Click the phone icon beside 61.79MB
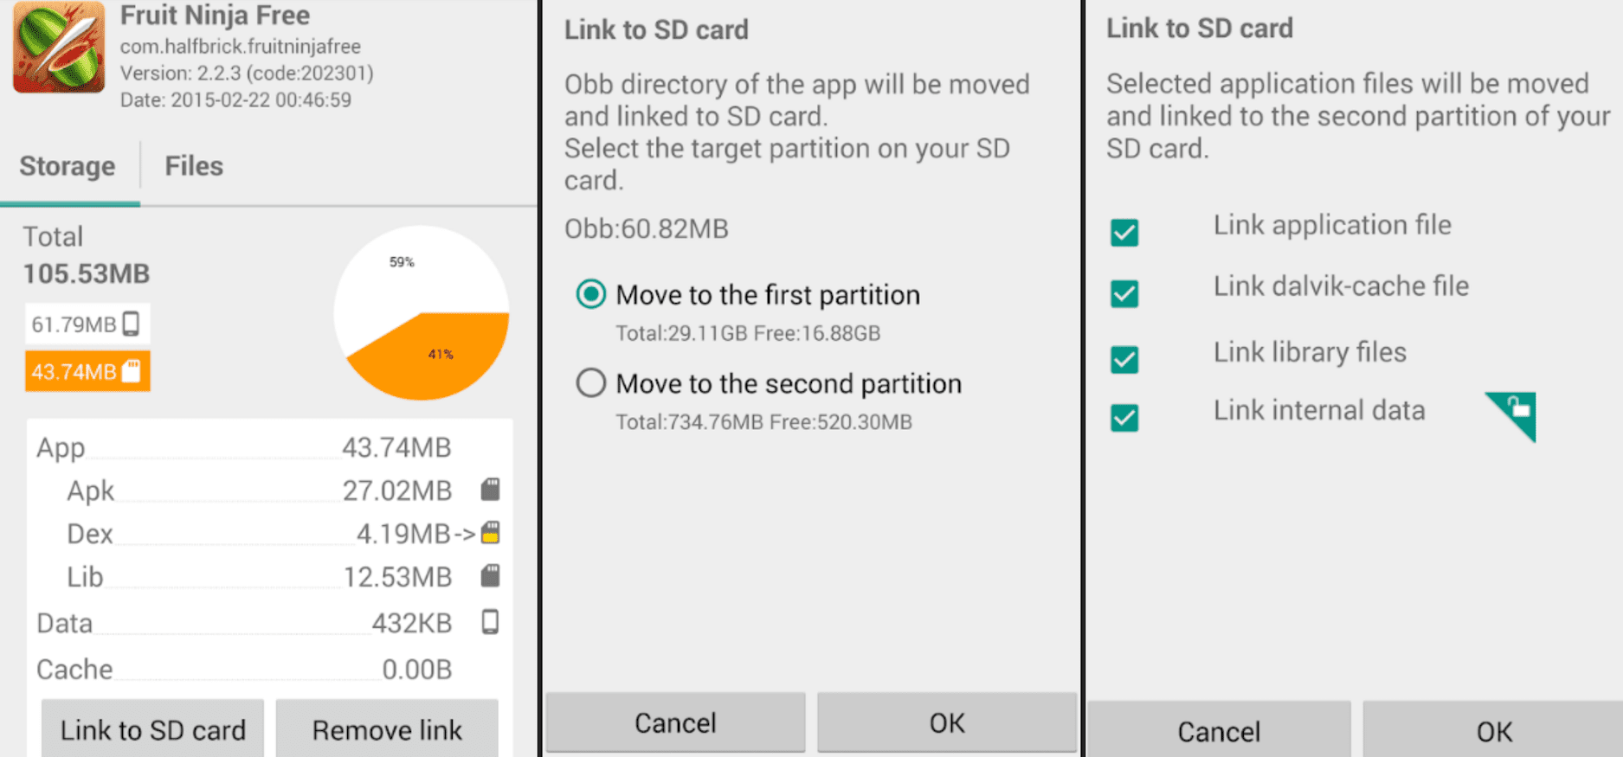The width and height of the screenshot is (1623, 757). (131, 324)
